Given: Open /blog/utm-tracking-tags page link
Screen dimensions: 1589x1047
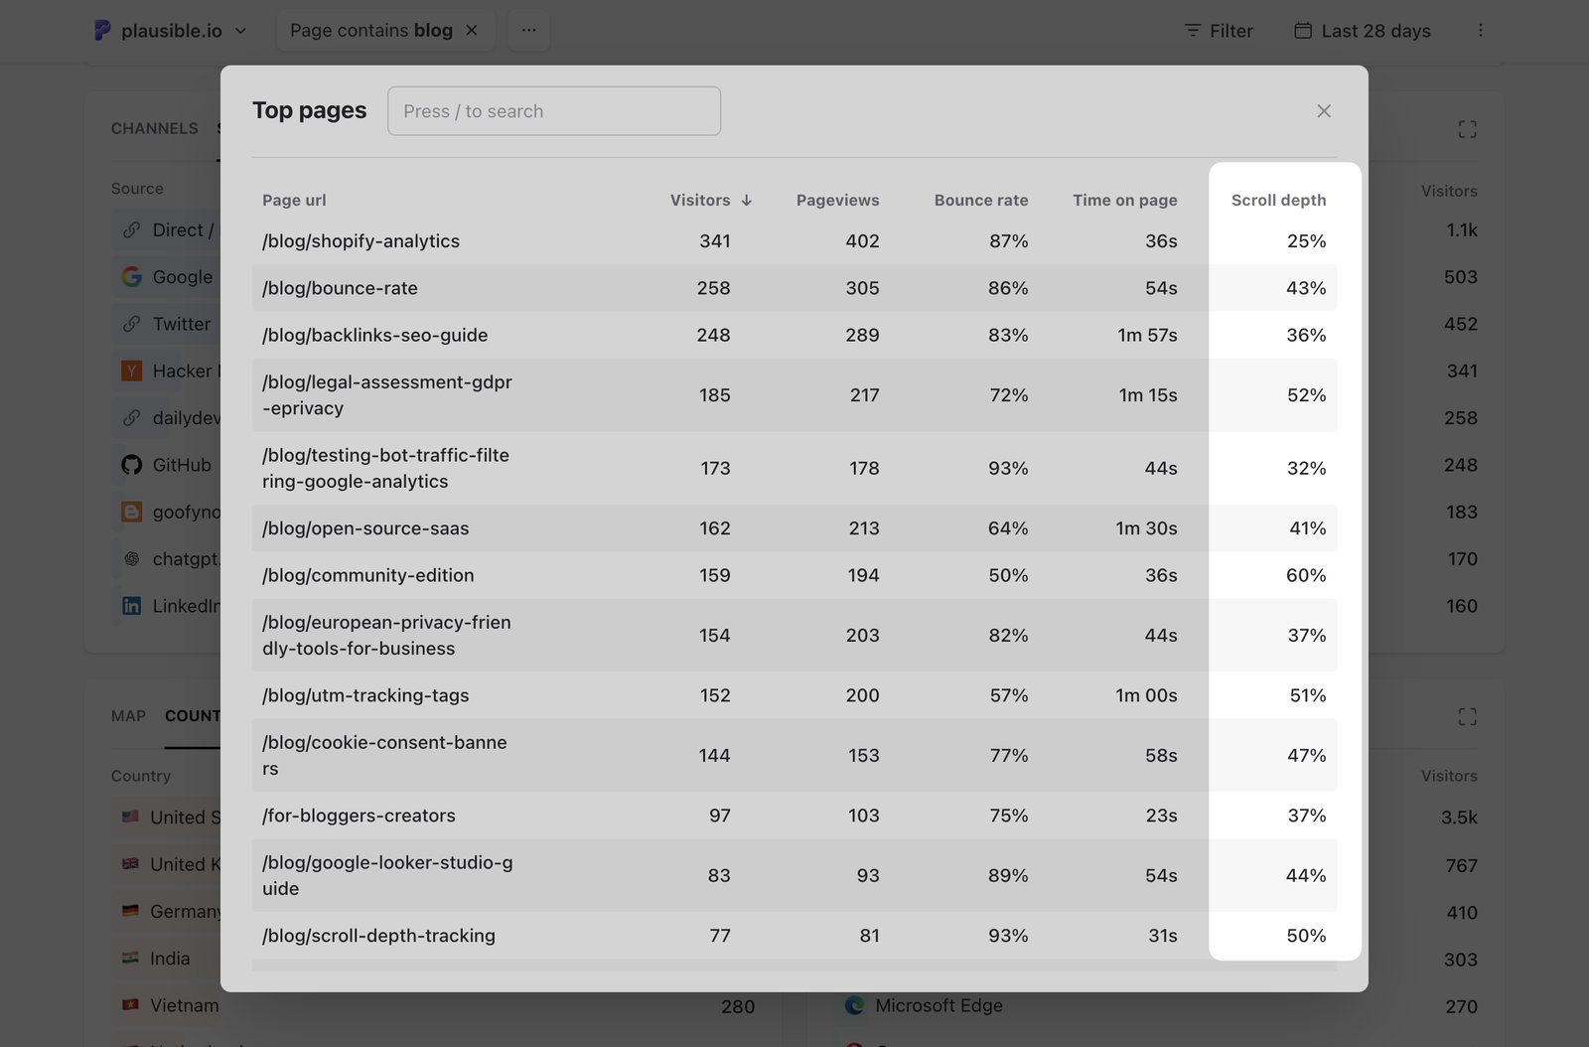Looking at the screenshot, I should click(365, 695).
